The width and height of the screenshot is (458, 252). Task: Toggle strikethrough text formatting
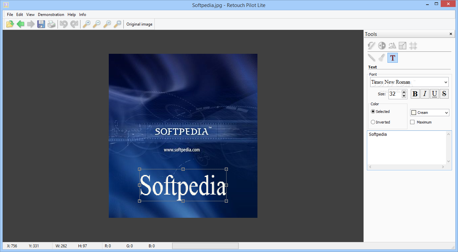444,94
